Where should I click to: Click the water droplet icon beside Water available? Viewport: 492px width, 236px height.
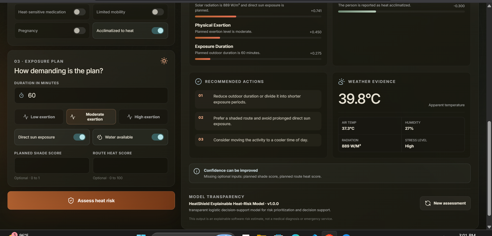[100, 137]
